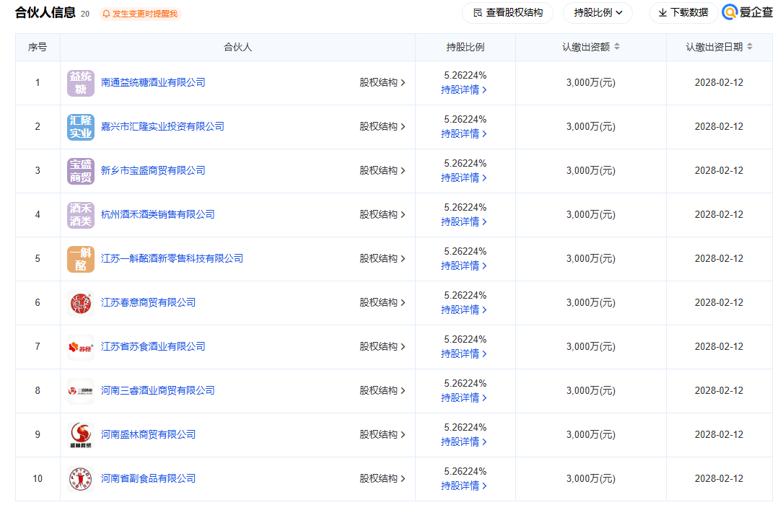
Task: Click the 合伙人 column header
Action: point(237,47)
